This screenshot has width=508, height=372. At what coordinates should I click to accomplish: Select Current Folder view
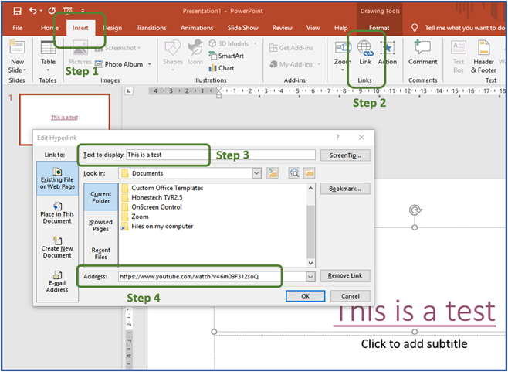click(101, 197)
